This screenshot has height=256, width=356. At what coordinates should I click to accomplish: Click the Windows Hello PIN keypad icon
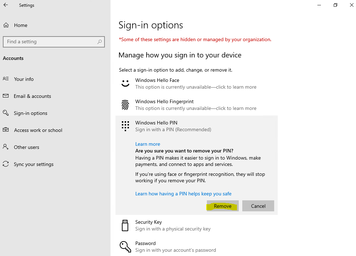(125, 126)
